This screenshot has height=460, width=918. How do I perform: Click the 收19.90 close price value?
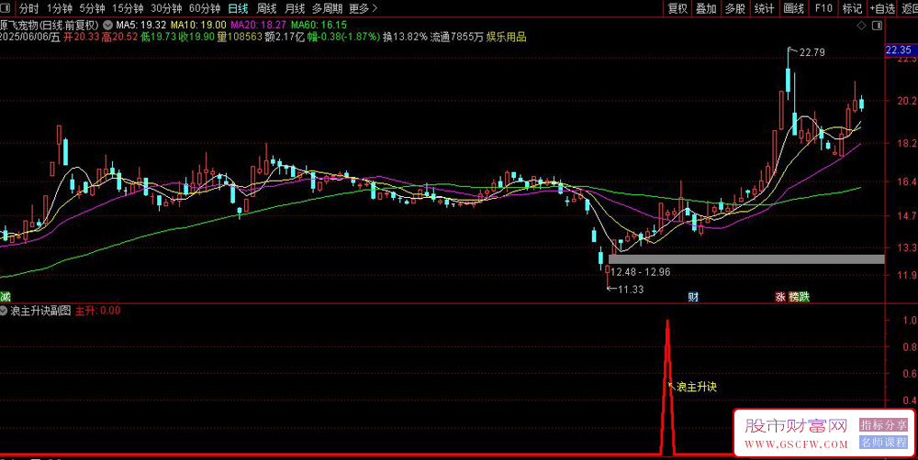pos(197,38)
